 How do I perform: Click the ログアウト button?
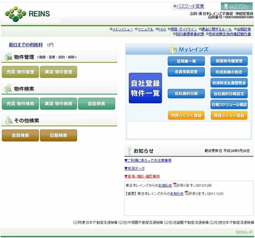pos(236,6)
